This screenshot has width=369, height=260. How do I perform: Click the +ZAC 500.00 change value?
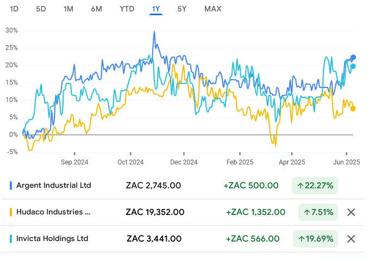click(x=251, y=186)
